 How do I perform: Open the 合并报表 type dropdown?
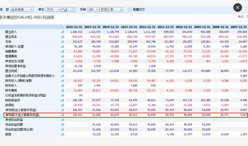22,10
